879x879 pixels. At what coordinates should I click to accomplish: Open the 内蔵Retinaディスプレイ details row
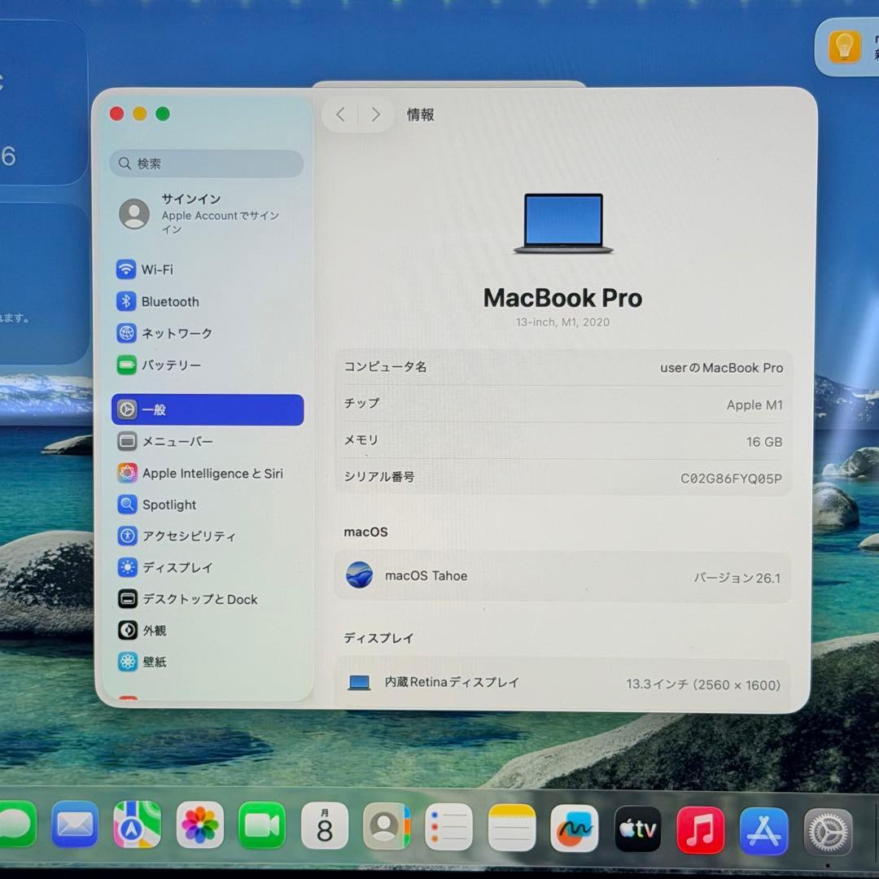pyautogui.click(x=562, y=683)
